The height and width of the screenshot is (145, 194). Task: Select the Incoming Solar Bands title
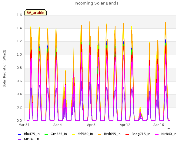(x=96, y=3)
